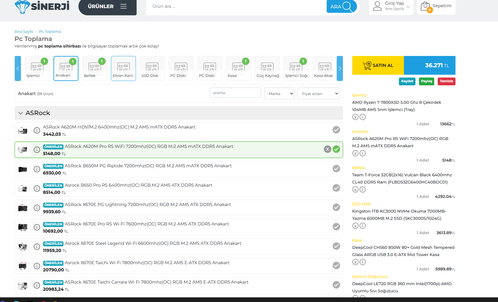The width and height of the screenshot is (498, 302).
Task: Select ASRock B650M PG Riptide checkmark
Action: click(x=336, y=169)
